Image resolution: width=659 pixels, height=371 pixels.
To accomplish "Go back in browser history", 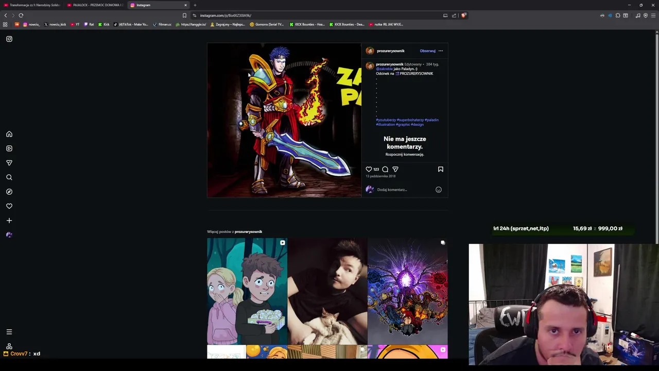I will coord(6,15).
